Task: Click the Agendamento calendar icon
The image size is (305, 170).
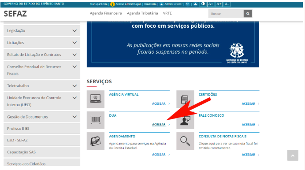Action: [96, 141]
